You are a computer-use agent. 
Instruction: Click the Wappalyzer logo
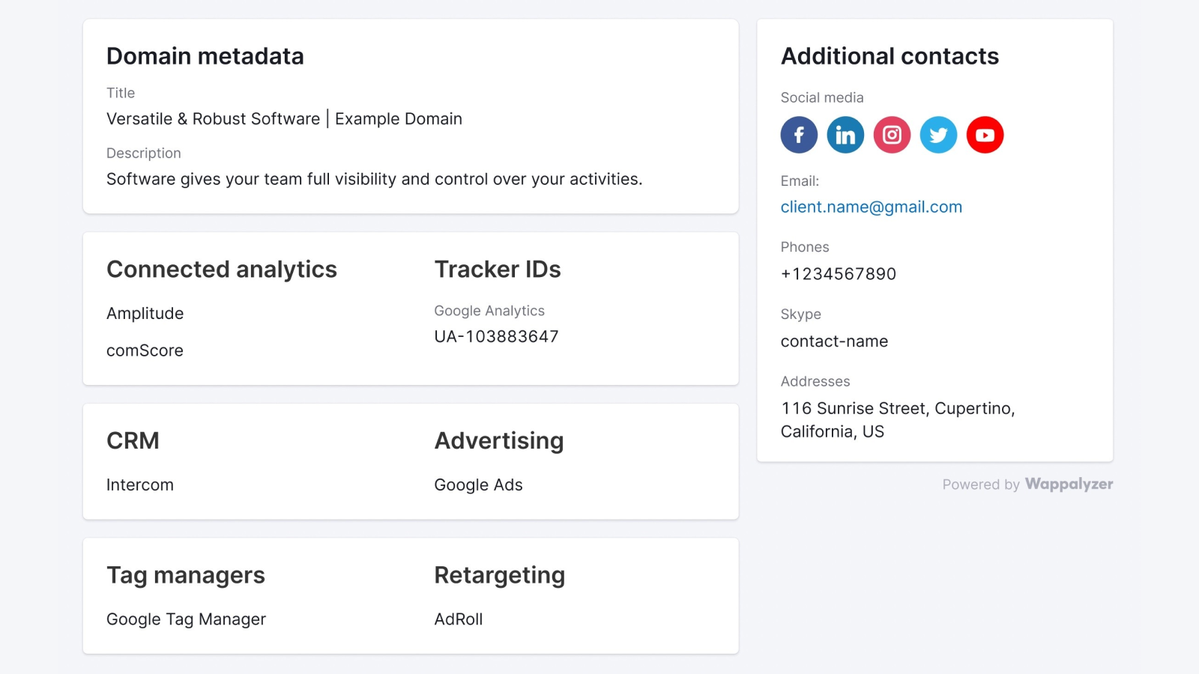pyautogui.click(x=1069, y=485)
